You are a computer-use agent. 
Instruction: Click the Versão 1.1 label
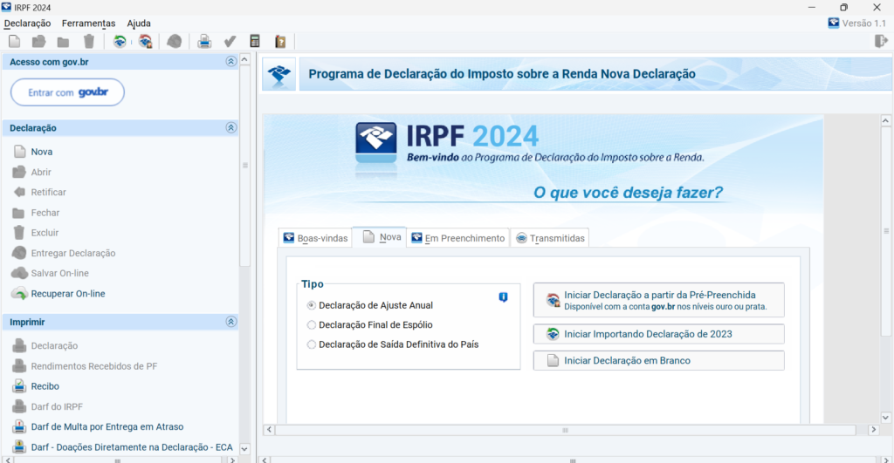click(x=863, y=24)
